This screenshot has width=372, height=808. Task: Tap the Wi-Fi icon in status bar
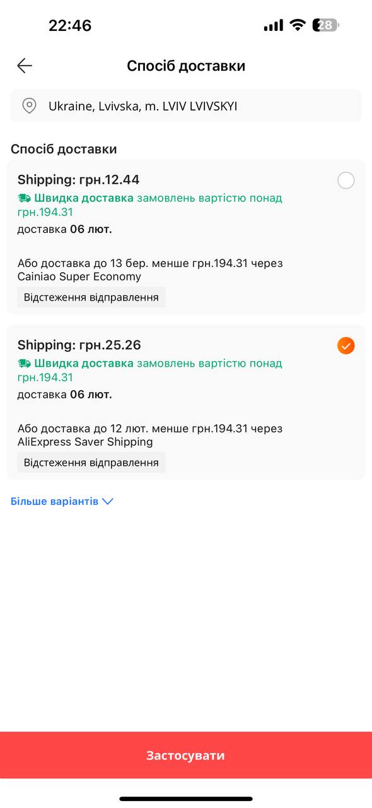tap(298, 25)
